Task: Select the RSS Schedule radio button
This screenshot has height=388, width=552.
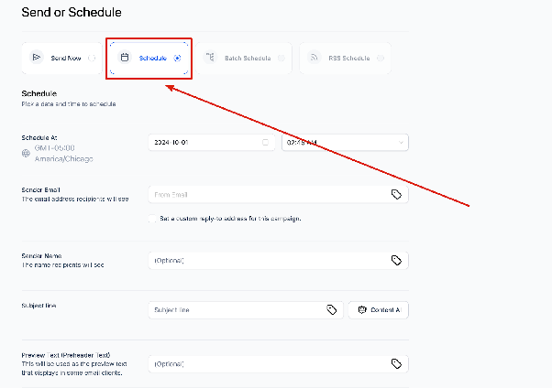Action: click(381, 58)
